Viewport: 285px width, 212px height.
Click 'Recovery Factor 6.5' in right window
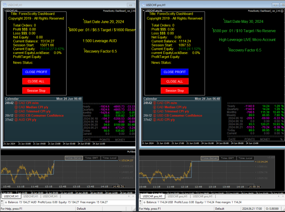245,50
